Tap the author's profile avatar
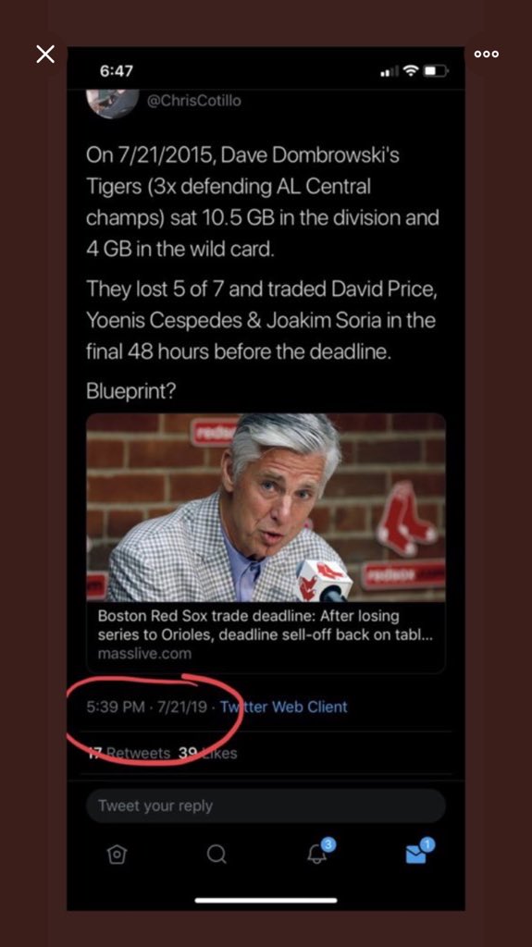Viewport: 532px width, 947px height. (x=113, y=103)
